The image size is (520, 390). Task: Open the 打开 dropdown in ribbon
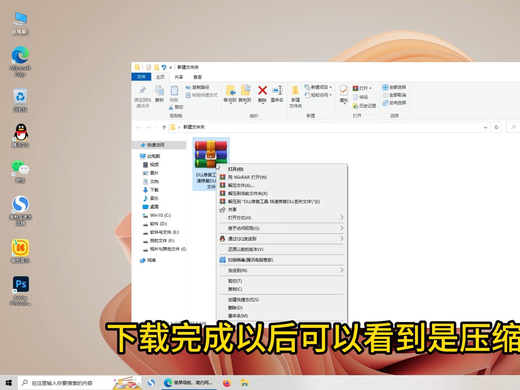362,88
